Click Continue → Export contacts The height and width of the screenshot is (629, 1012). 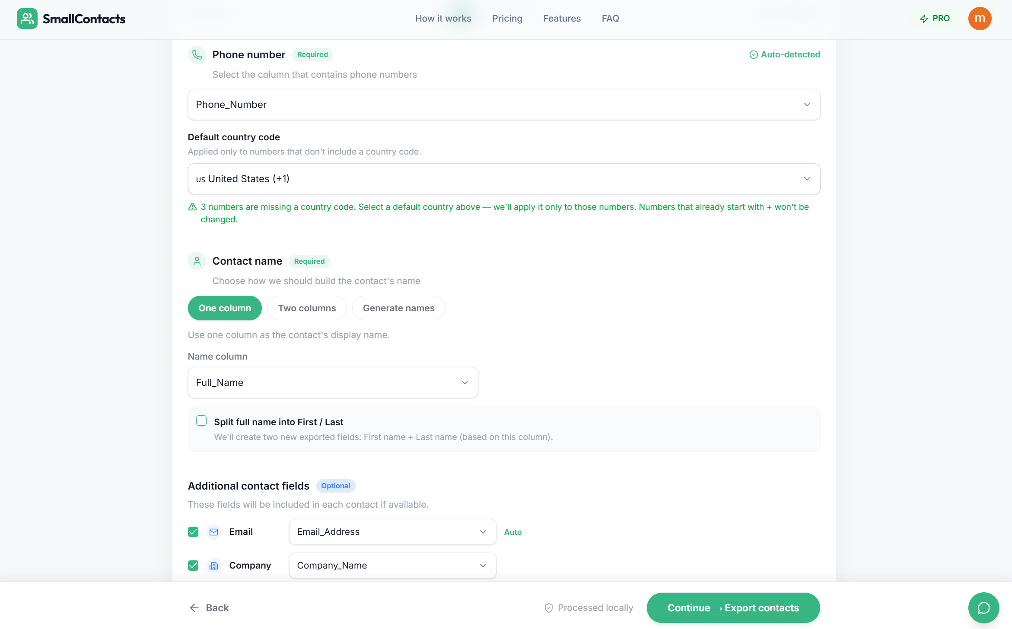click(x=732, y=607)
